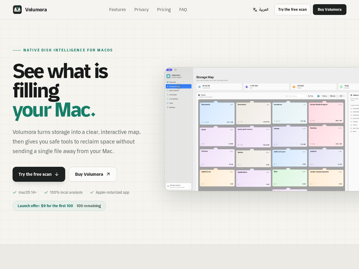Click the 1 197 355 files value
The height and width of the screenshot is (269, 359).
(254, 86)
